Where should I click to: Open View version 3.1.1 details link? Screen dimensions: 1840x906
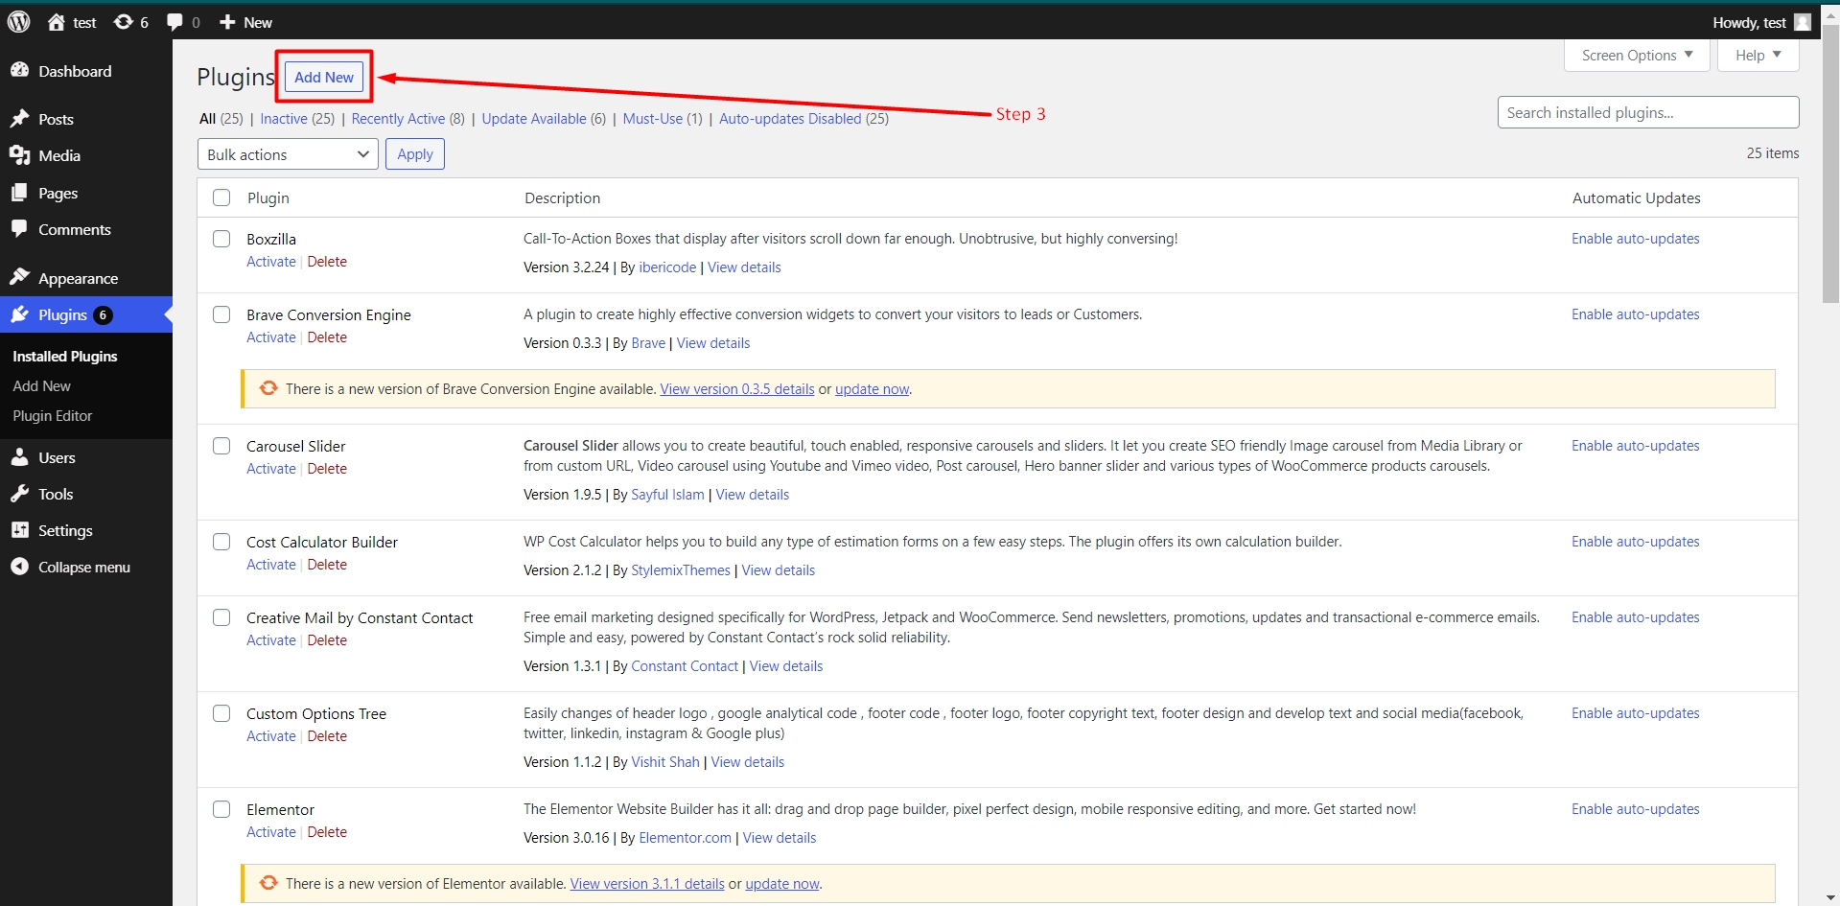pos(647,884)
